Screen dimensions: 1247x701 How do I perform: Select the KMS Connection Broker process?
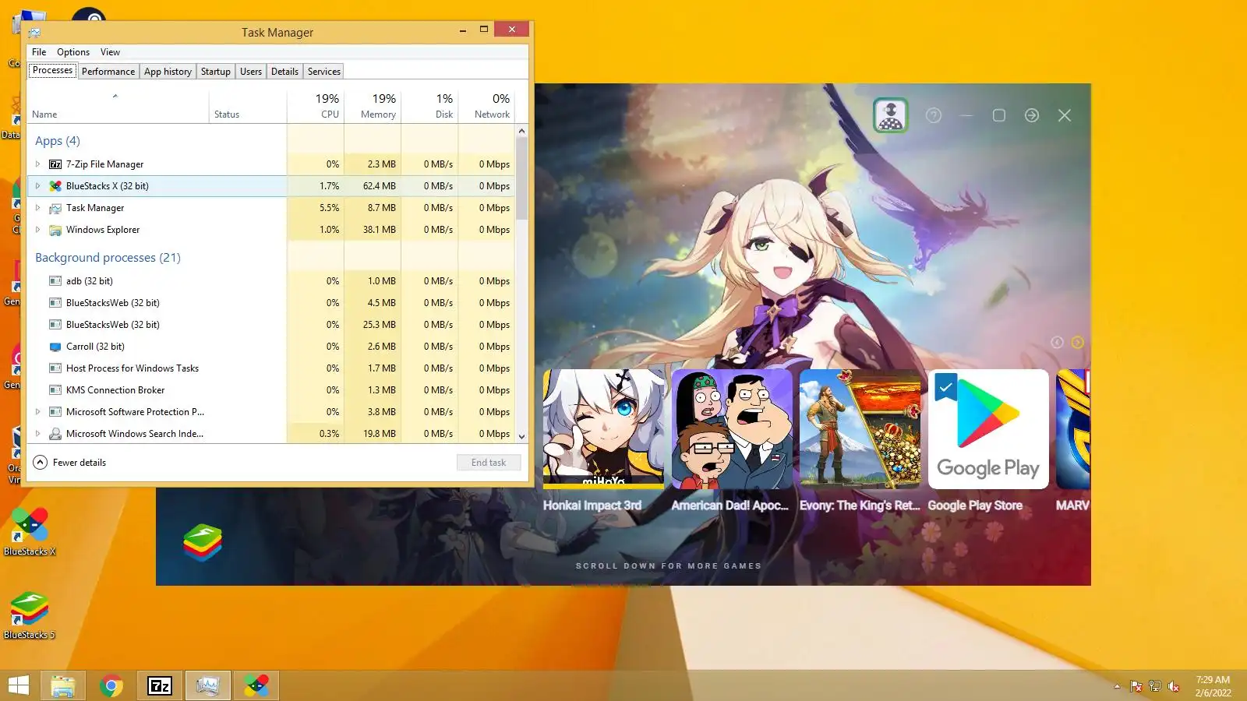click(271, 390)
